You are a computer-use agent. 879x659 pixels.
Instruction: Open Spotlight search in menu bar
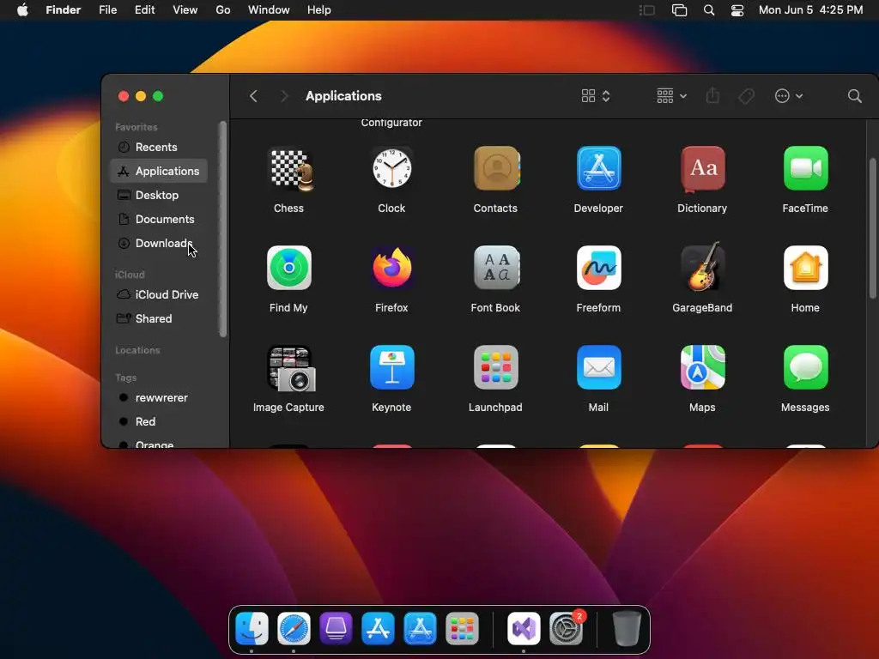pyautogui.click(x=708, y=10)
